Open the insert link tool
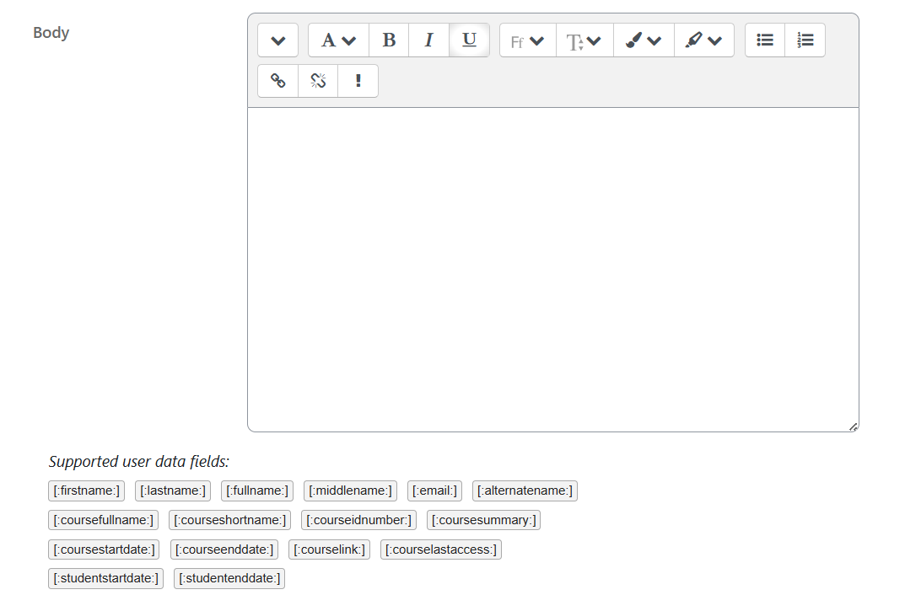Viewport: 905px width, 595px height. click(277, 81)
